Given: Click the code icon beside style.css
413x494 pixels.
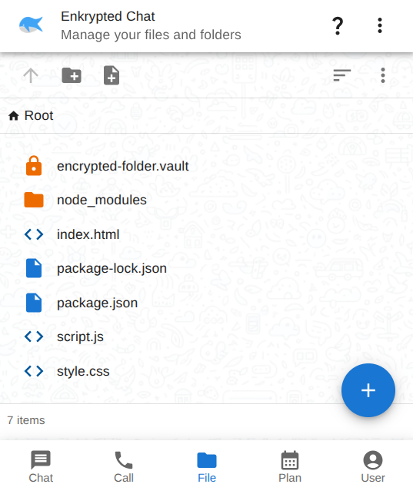Looking at the screenshot, I should pos(34,371).
